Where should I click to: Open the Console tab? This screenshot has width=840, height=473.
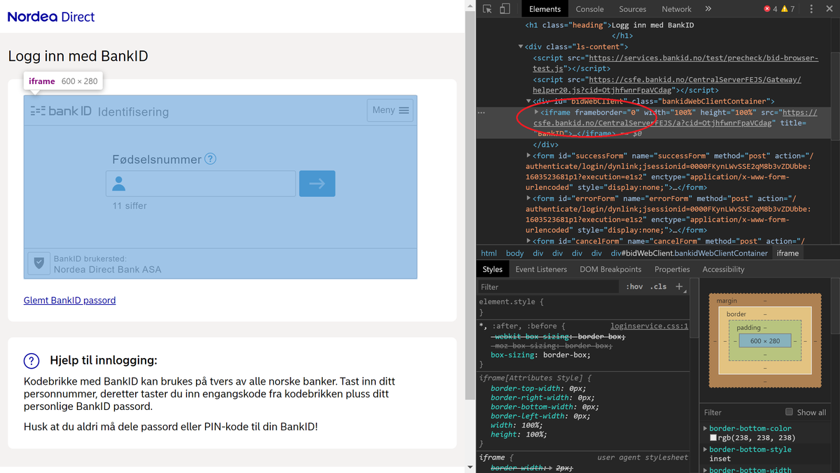coord(589,9)
